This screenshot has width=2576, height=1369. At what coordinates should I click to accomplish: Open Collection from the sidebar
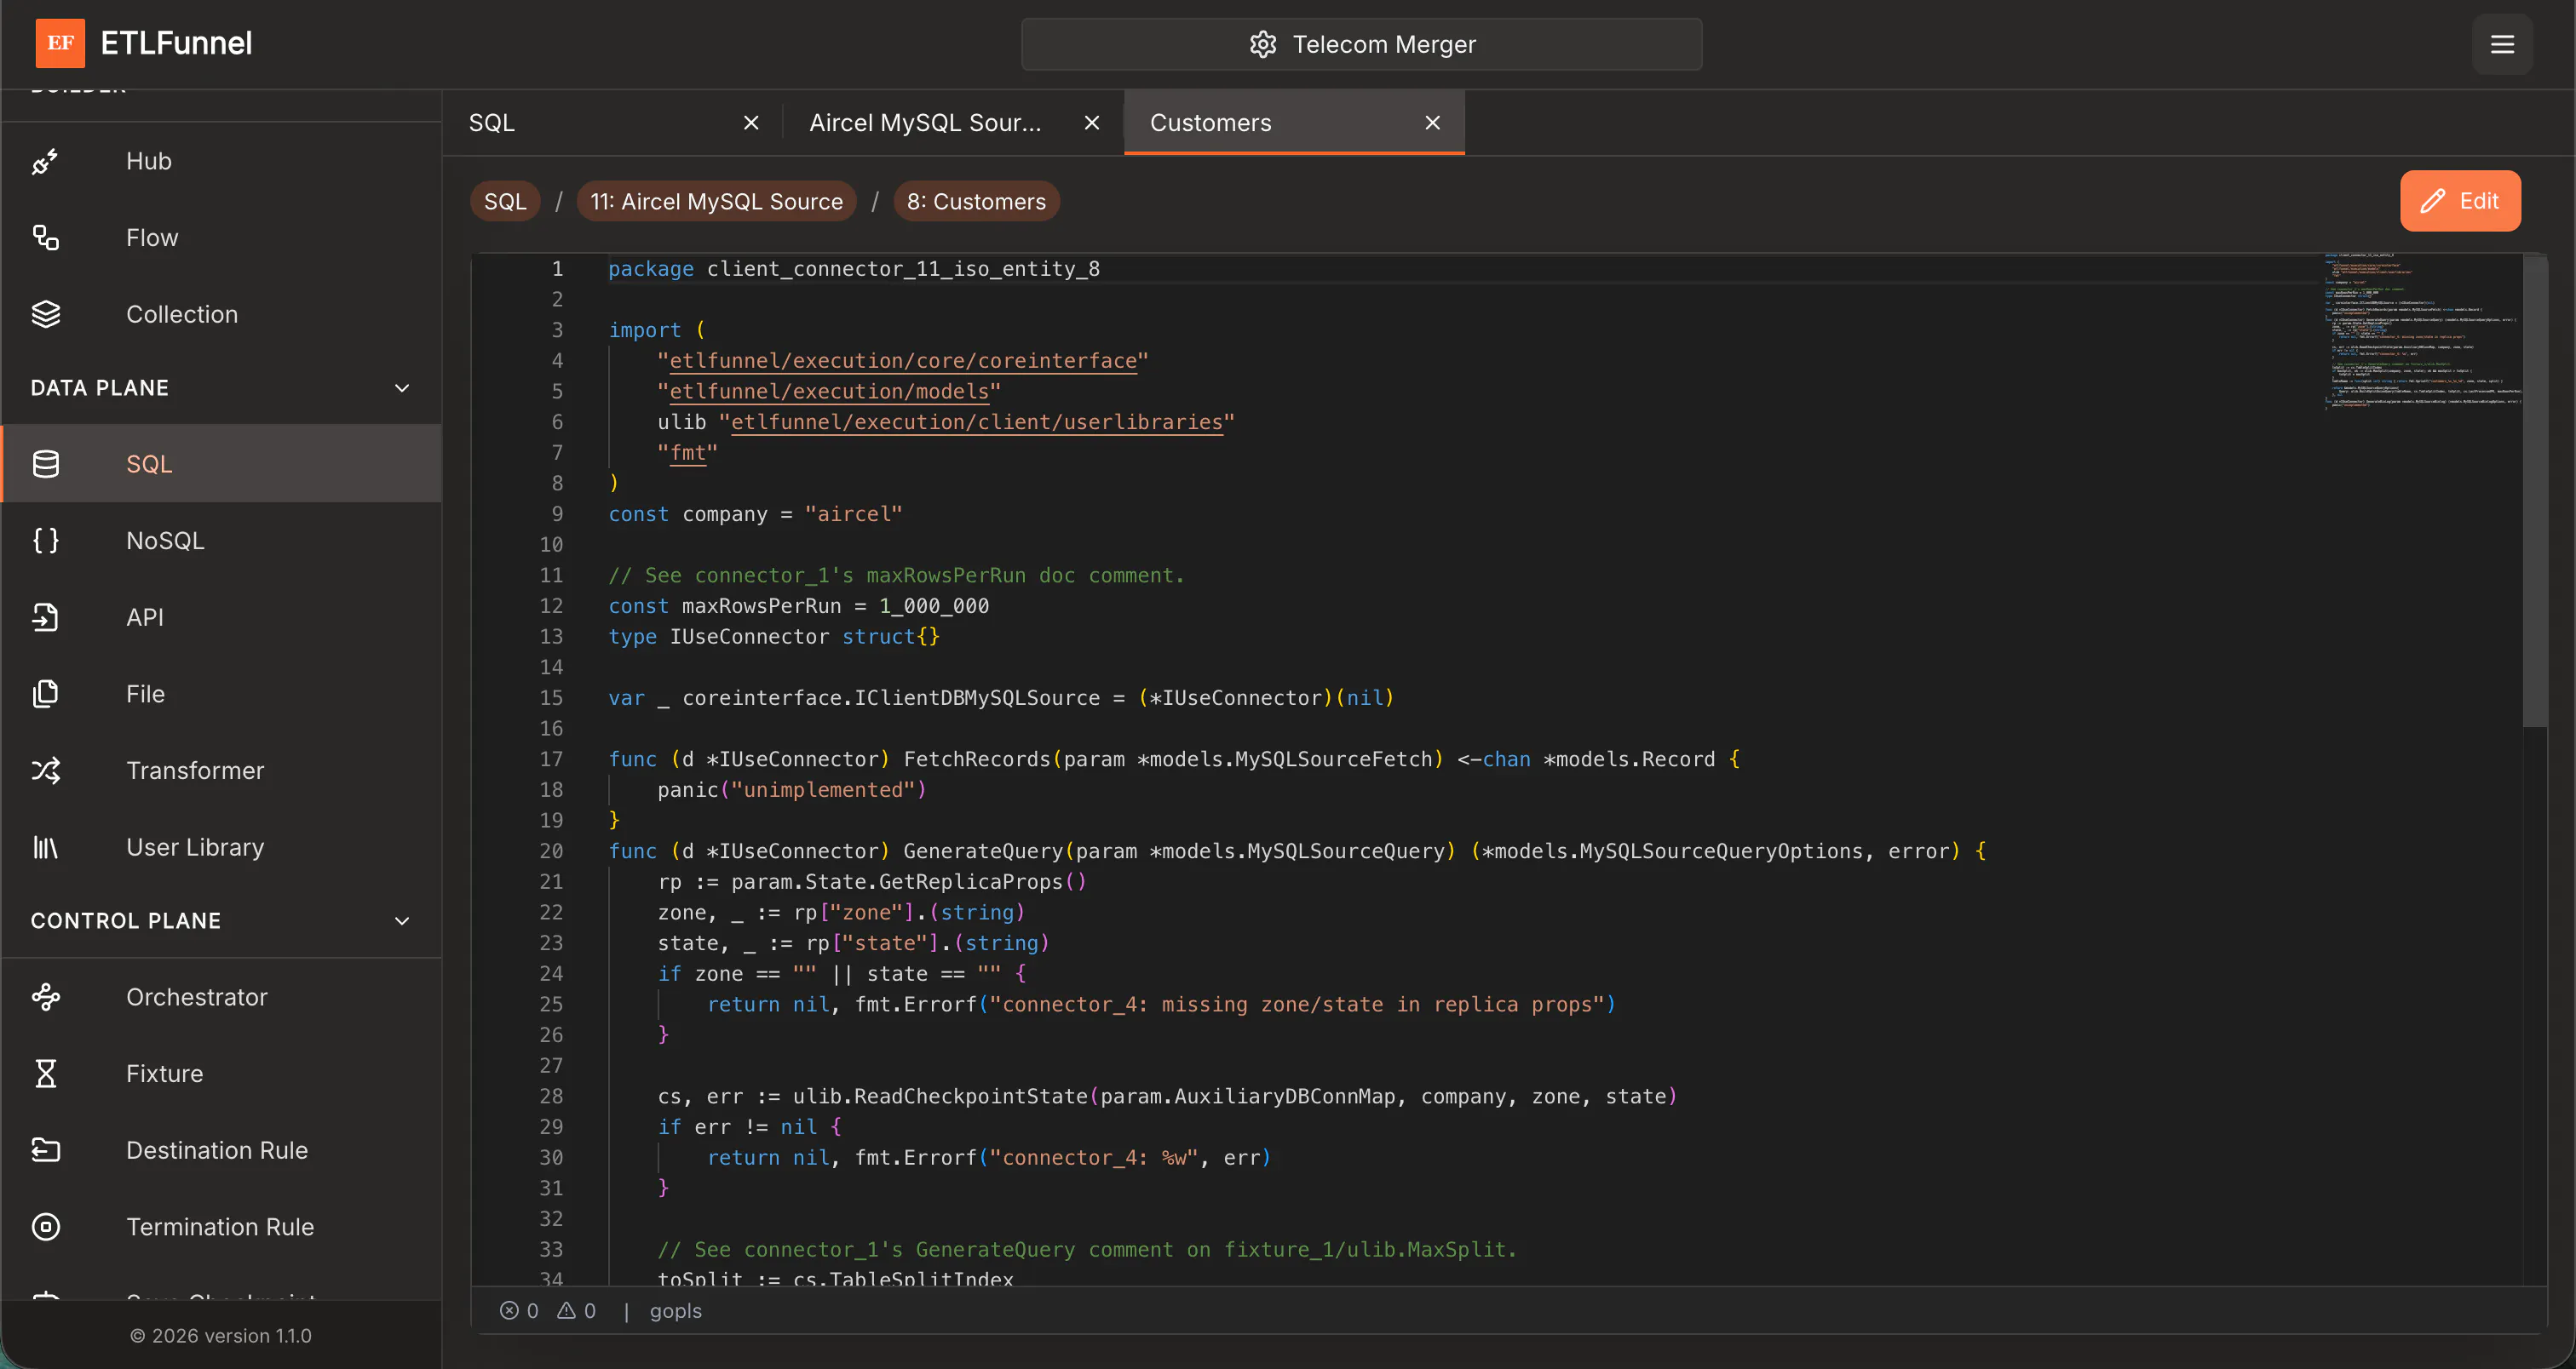222,314
